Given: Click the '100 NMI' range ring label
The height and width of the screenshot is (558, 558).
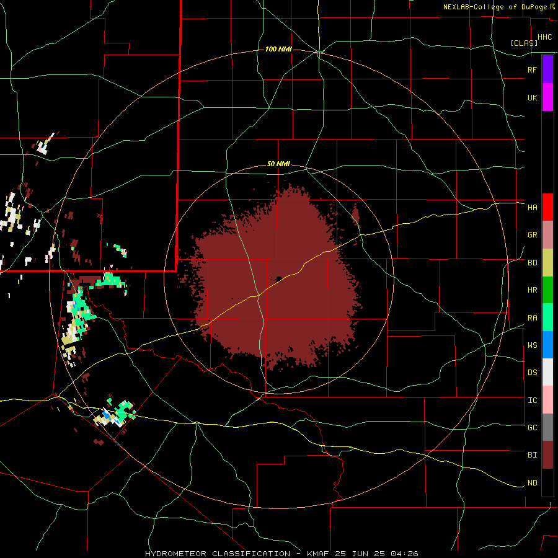Looking at the screenshot, I should (x=278, y=49).
